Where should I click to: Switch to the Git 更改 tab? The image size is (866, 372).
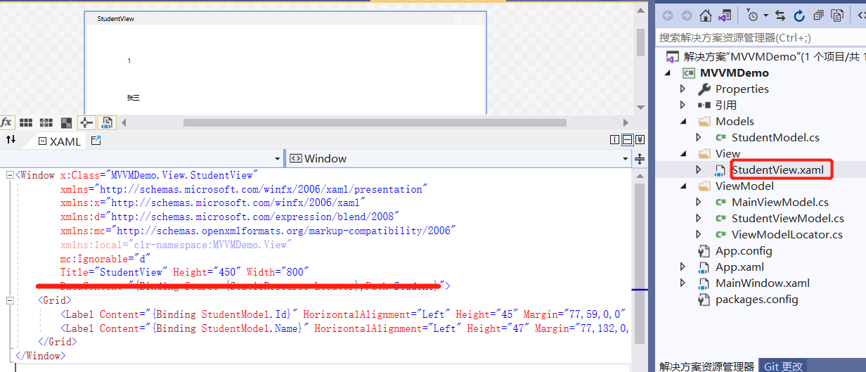pyautogui.click(x=783, y=366)
